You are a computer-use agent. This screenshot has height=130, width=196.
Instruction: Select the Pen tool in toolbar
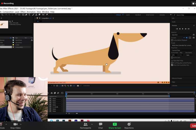pos(26,15)
